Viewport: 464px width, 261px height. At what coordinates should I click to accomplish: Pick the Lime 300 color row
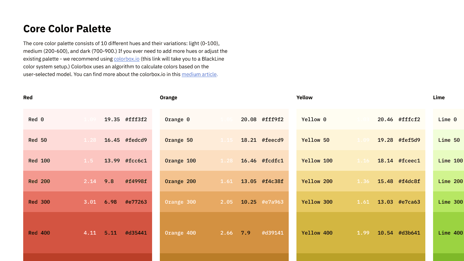click(449, 202)
